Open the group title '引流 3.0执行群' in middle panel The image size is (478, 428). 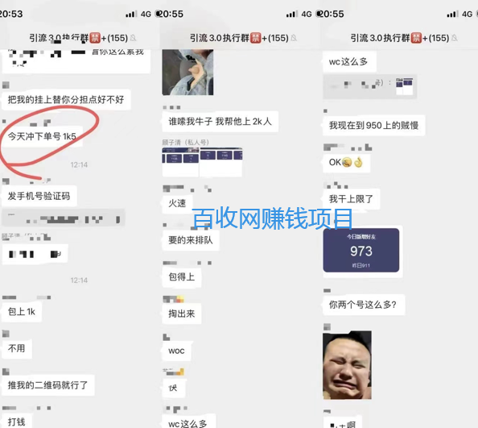click(x=220, y=38)
